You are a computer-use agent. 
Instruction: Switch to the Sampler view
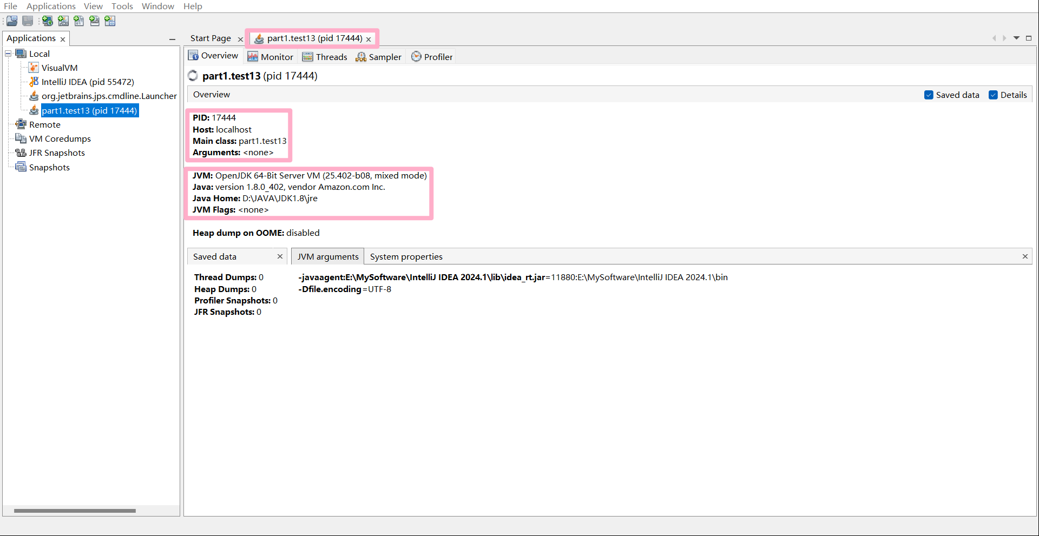(378, 57)
